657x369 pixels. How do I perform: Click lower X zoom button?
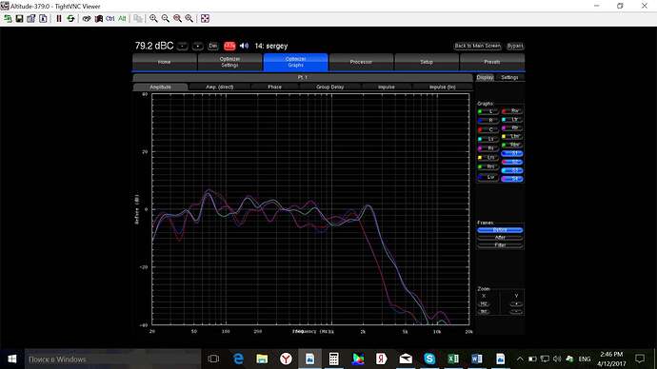484,312
